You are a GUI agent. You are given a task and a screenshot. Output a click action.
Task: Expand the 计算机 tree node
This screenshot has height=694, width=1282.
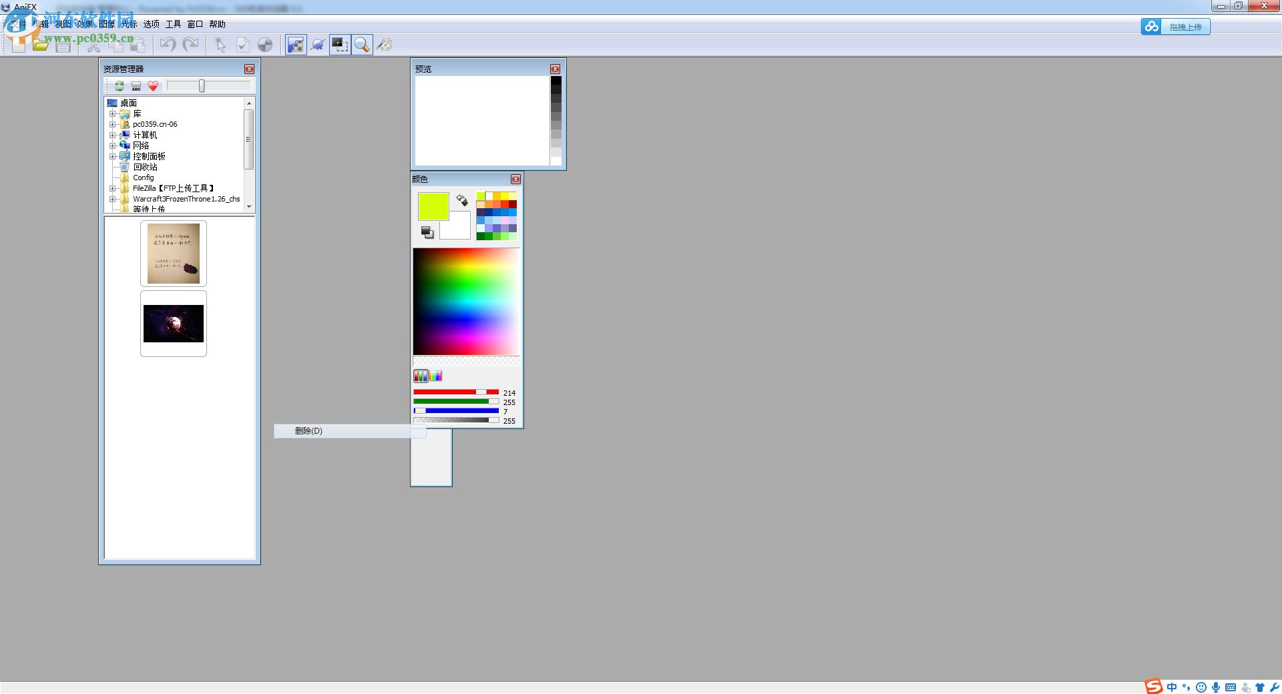coord(112,135)
